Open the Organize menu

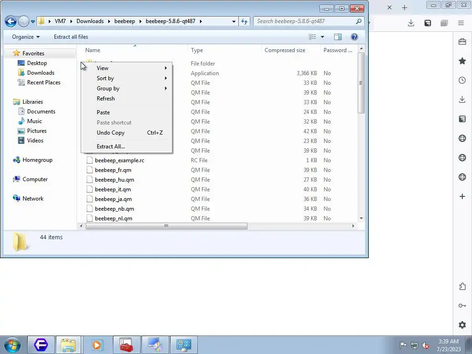[x=26, y=37]
